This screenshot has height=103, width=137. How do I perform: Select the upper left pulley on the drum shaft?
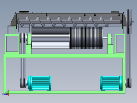(23, 38)
